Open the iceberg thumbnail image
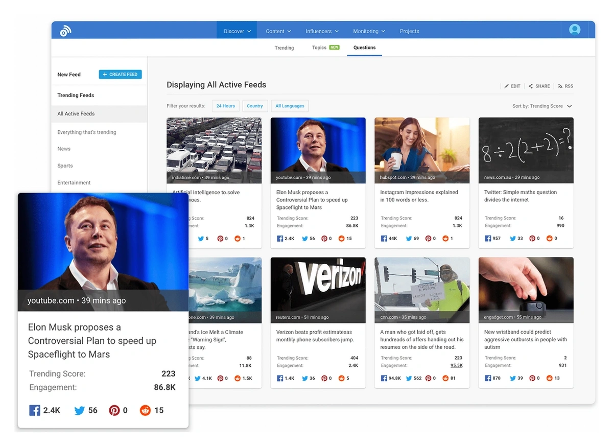 coord(225,290)
